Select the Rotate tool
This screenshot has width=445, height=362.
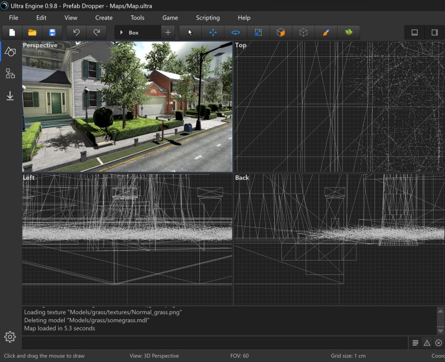click(x=236, y=33)
